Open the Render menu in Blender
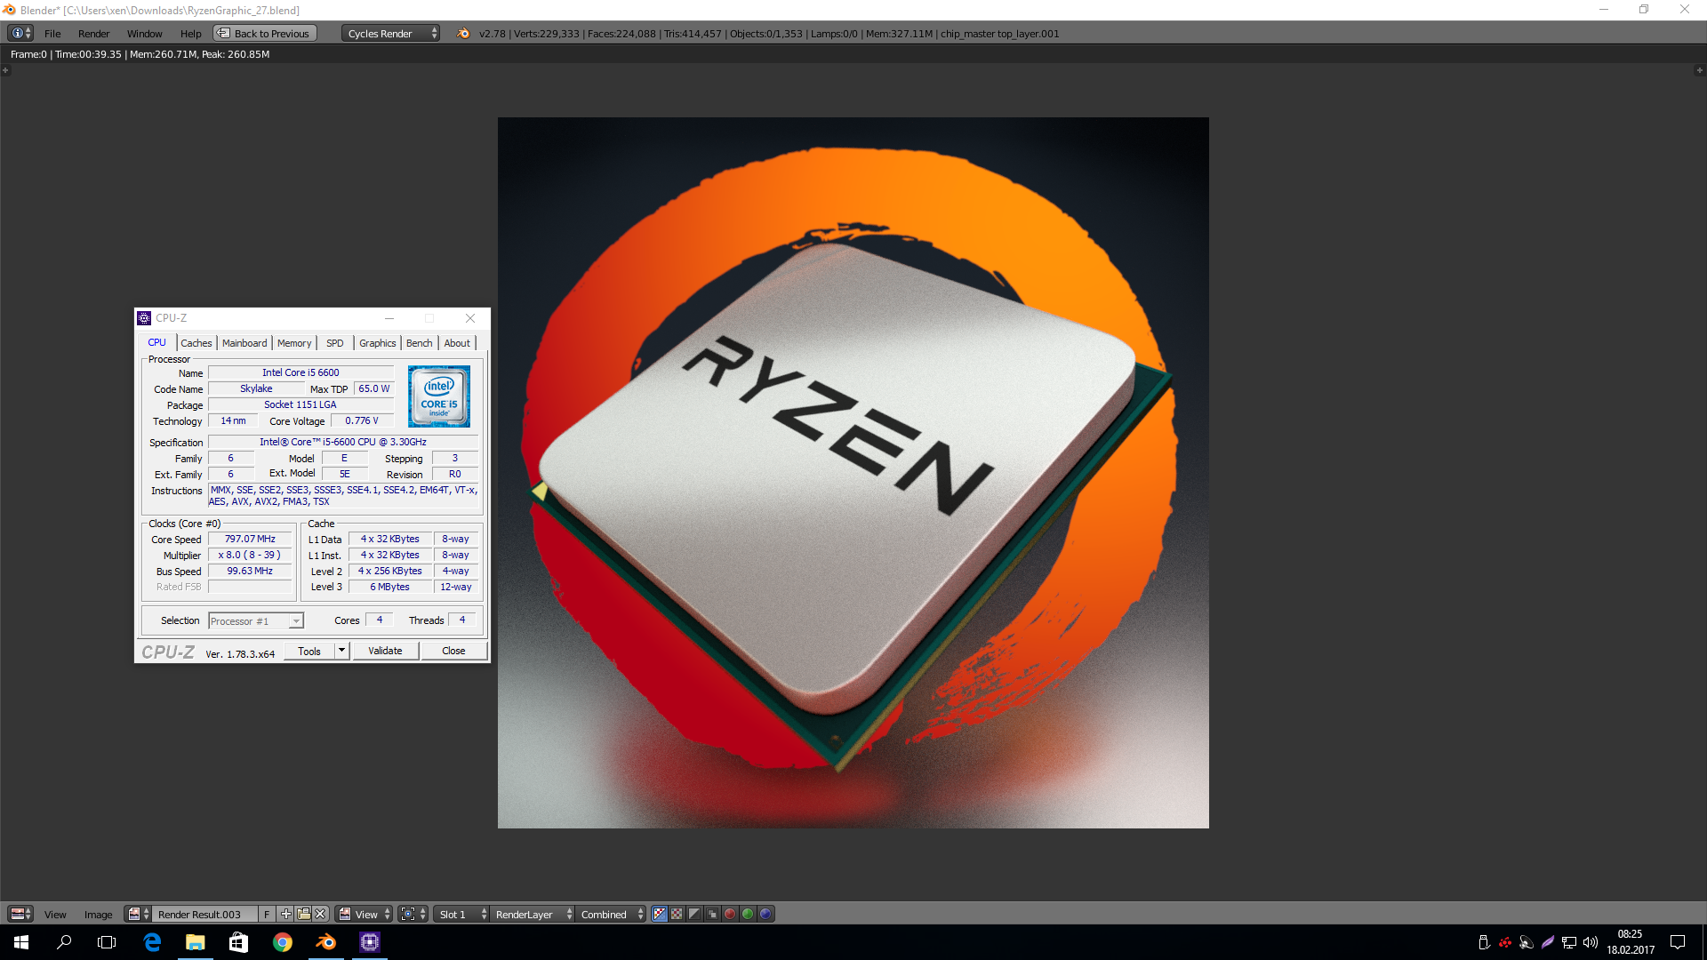Screen dimensions: 1707x960 pos(93,34)
